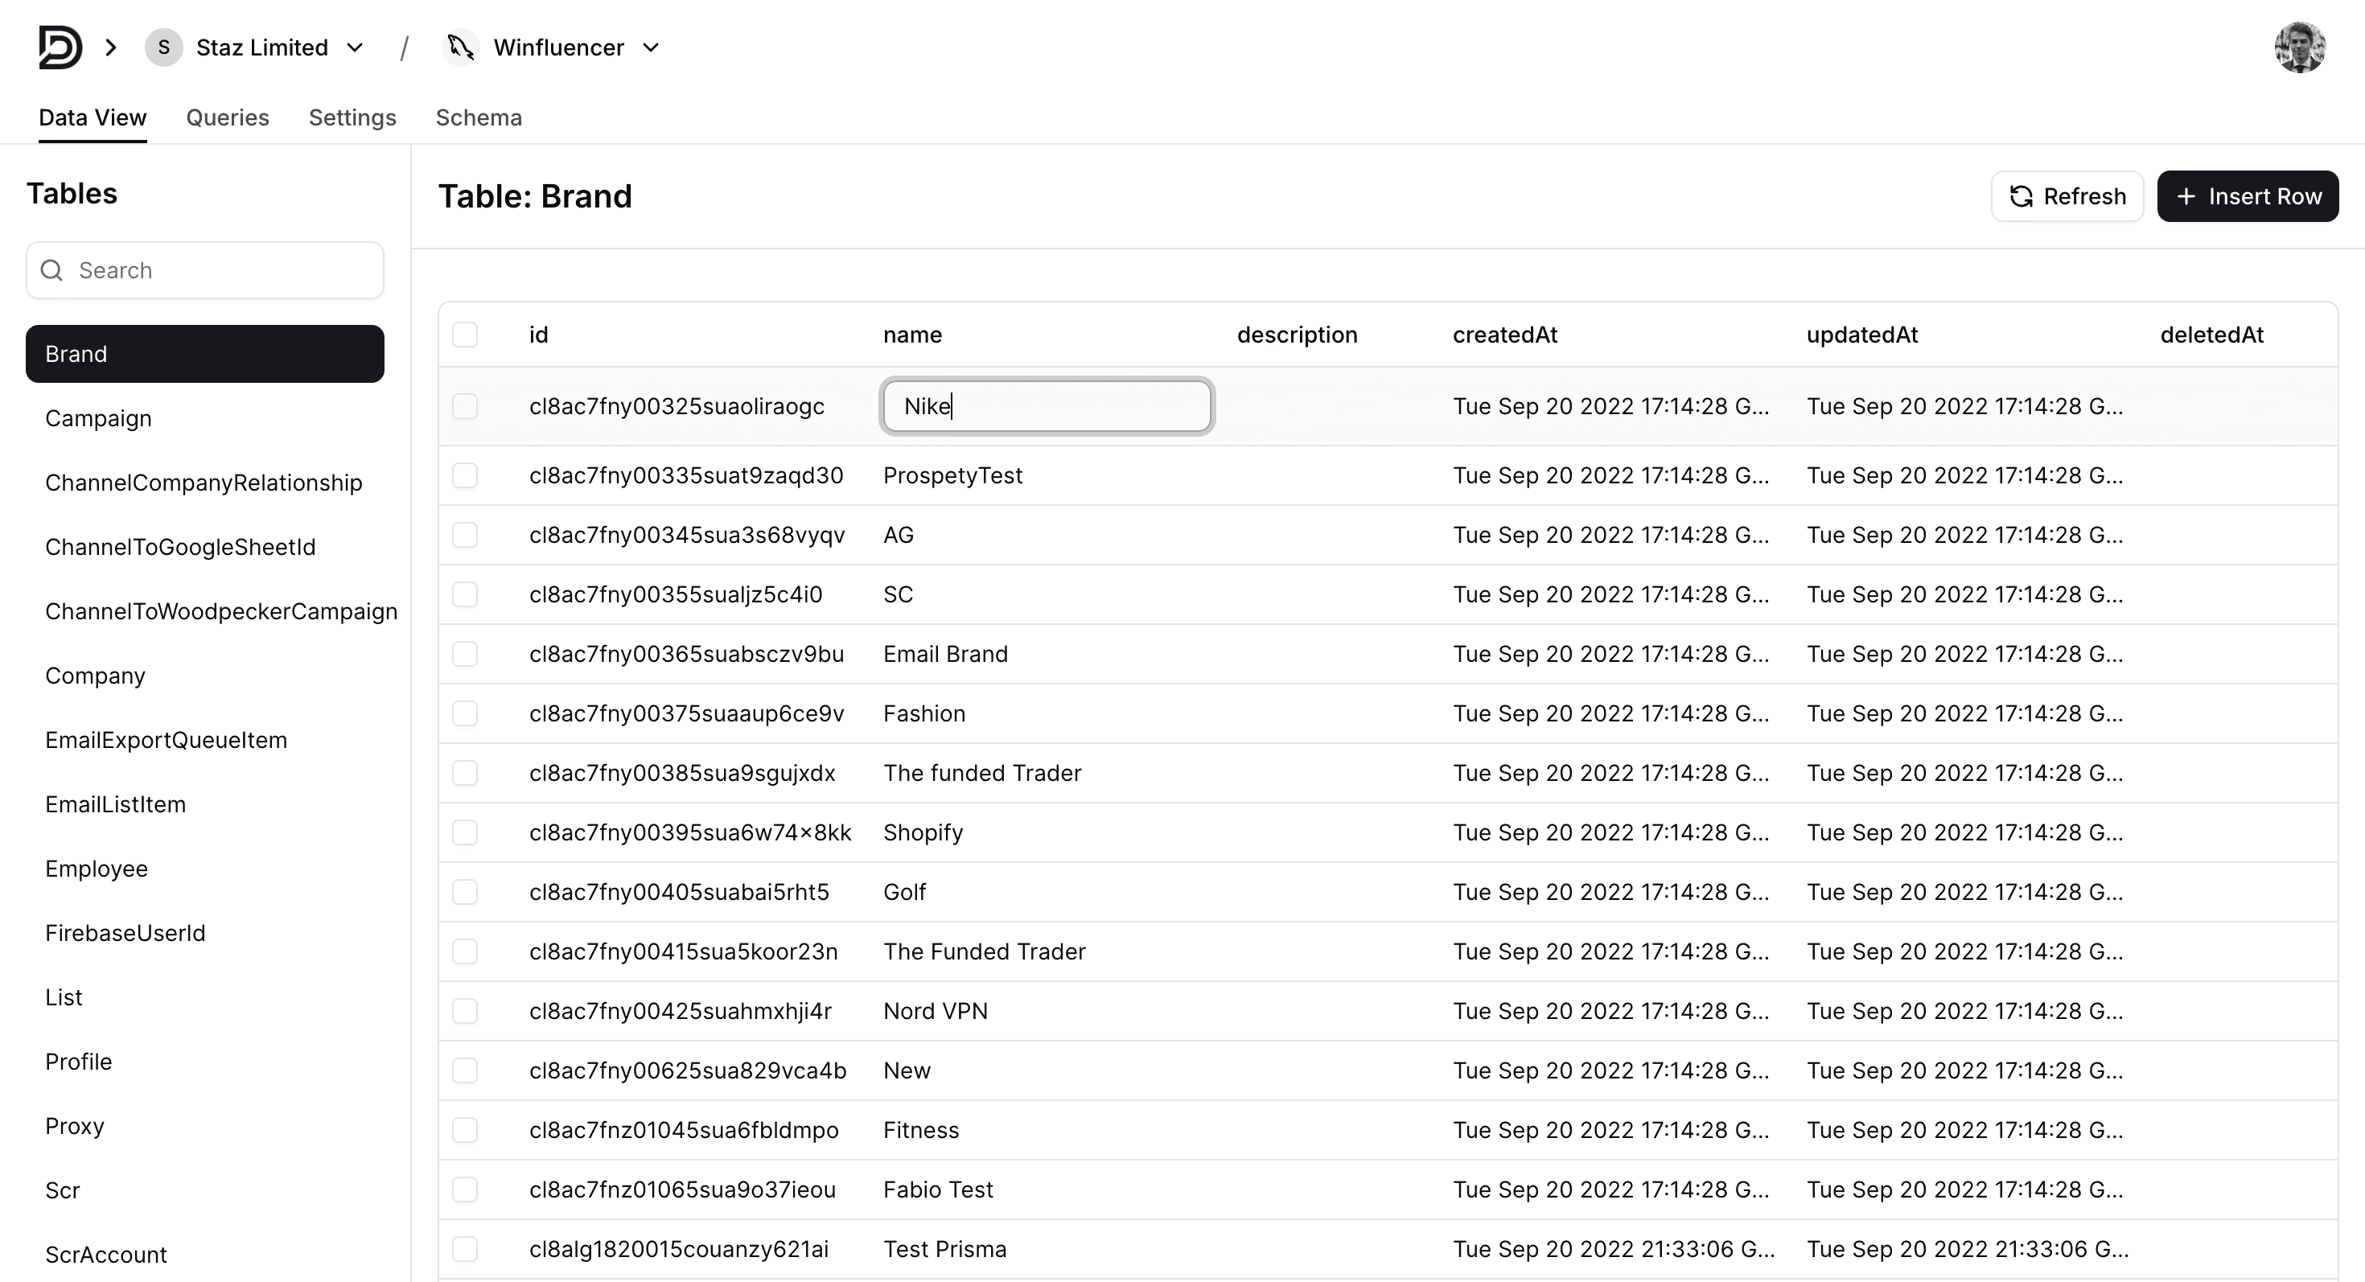Image resolution: width=2365 pixels, height=1282 pixels.
Task: Switch to the Data View tab
Action: (93, 117)
